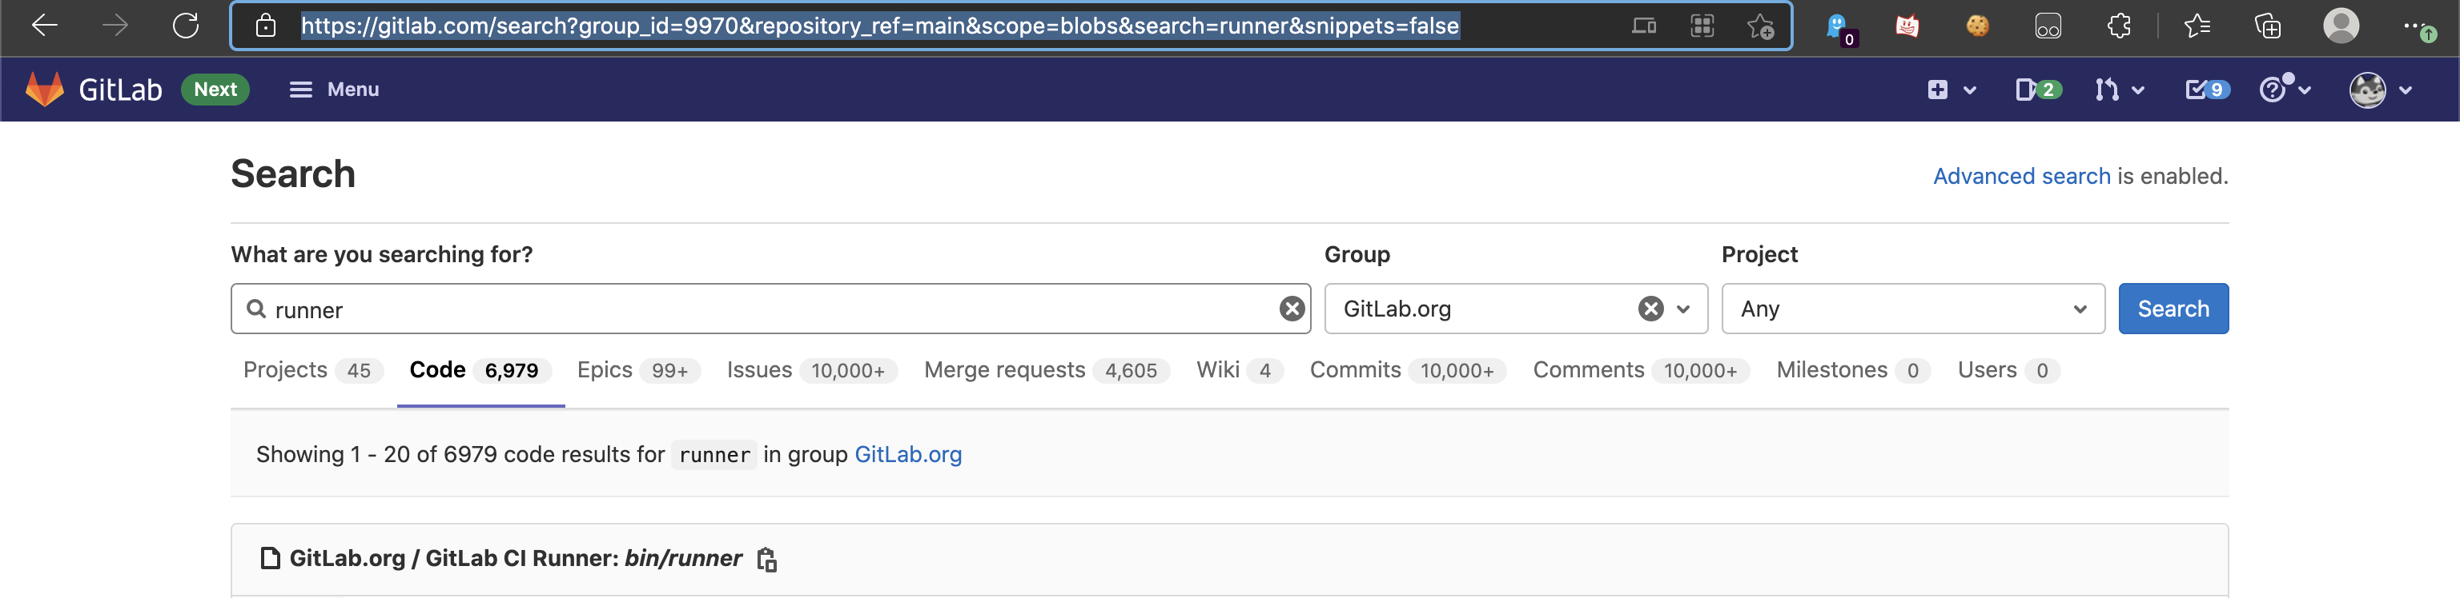Open the Help question mark dropdown
The image size is (2460, 598).
point(2285,90)
